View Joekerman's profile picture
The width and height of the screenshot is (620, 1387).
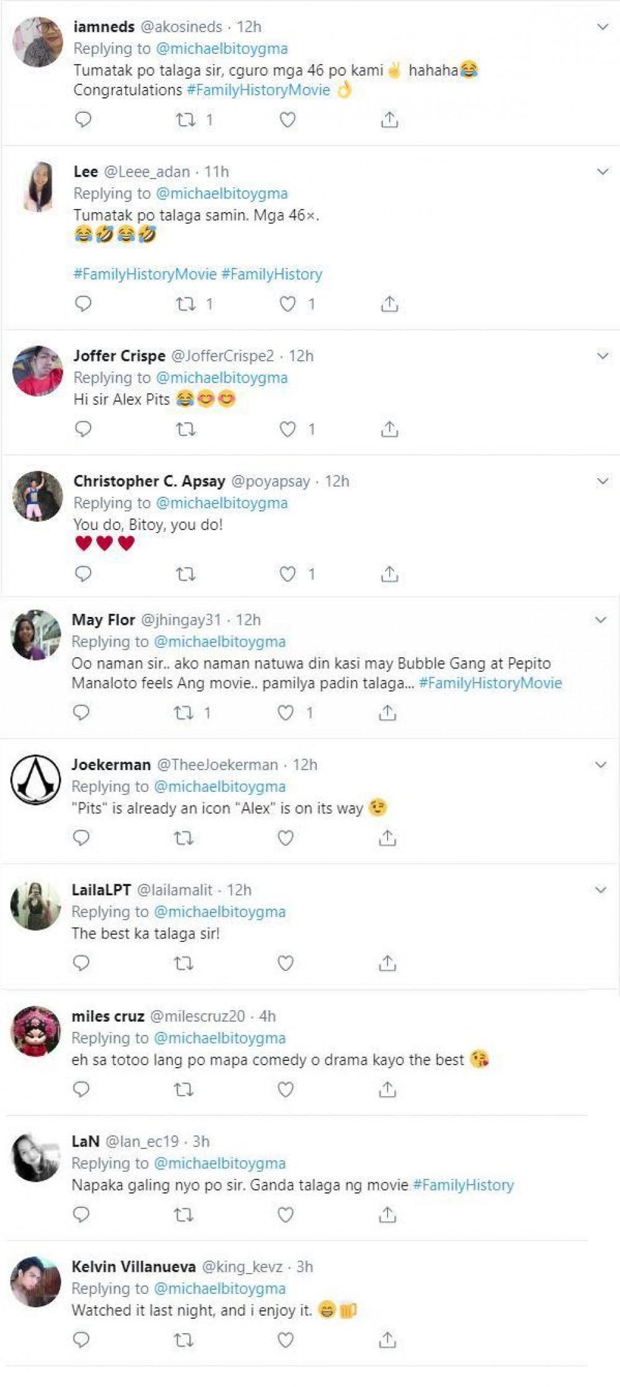click(36, 780)
